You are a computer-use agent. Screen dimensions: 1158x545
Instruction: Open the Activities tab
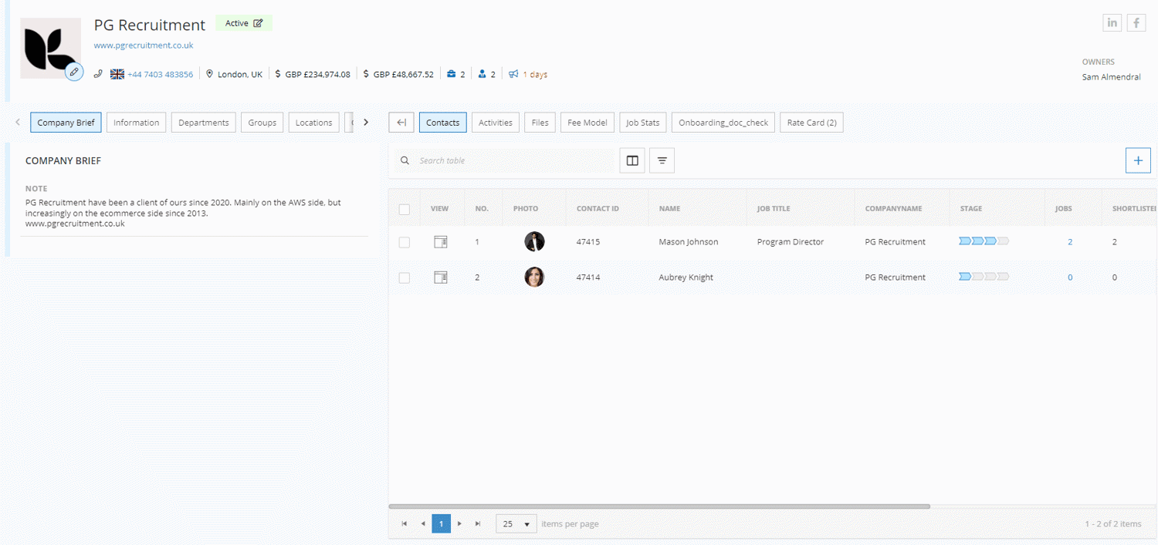[496, 123]
